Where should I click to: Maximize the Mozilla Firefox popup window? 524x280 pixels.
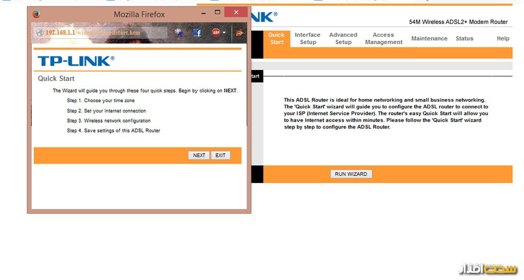(x=217, y=12)
